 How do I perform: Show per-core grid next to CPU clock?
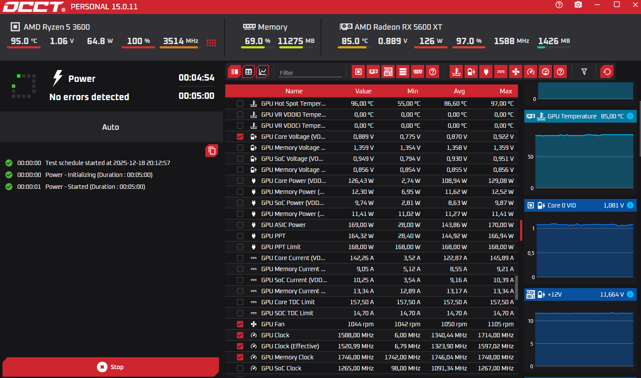click(x=211, y=42)
